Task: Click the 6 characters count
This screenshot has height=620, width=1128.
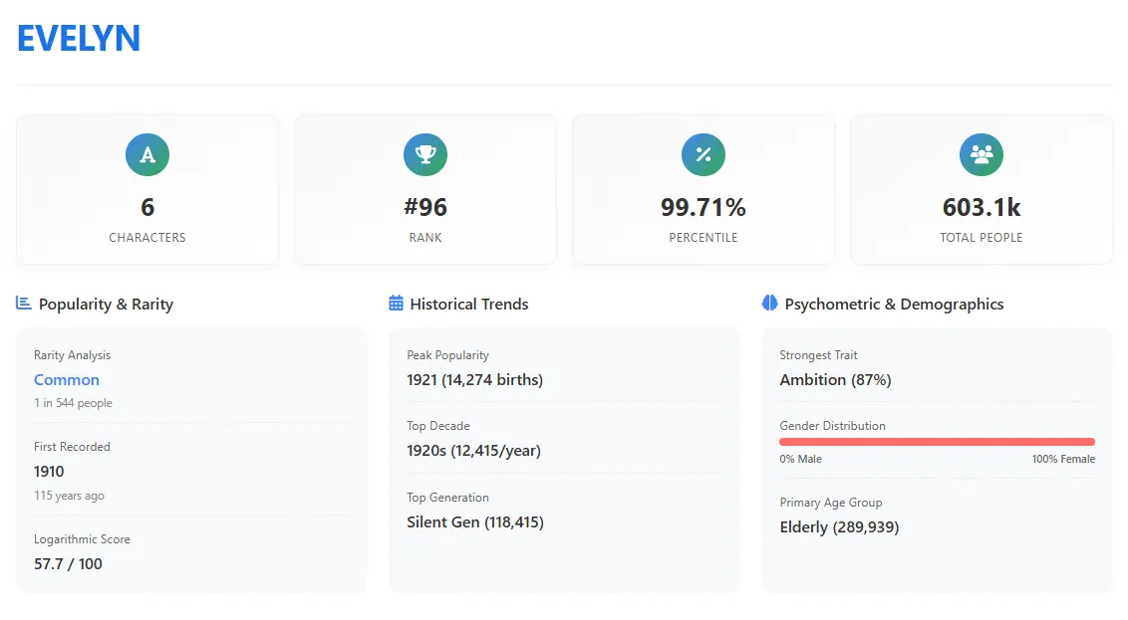Action: [x=147, y=207]
